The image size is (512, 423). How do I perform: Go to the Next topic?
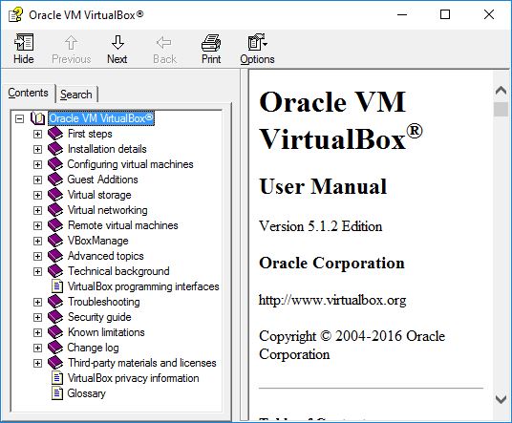pyautogui.click(x=117, y=49)
